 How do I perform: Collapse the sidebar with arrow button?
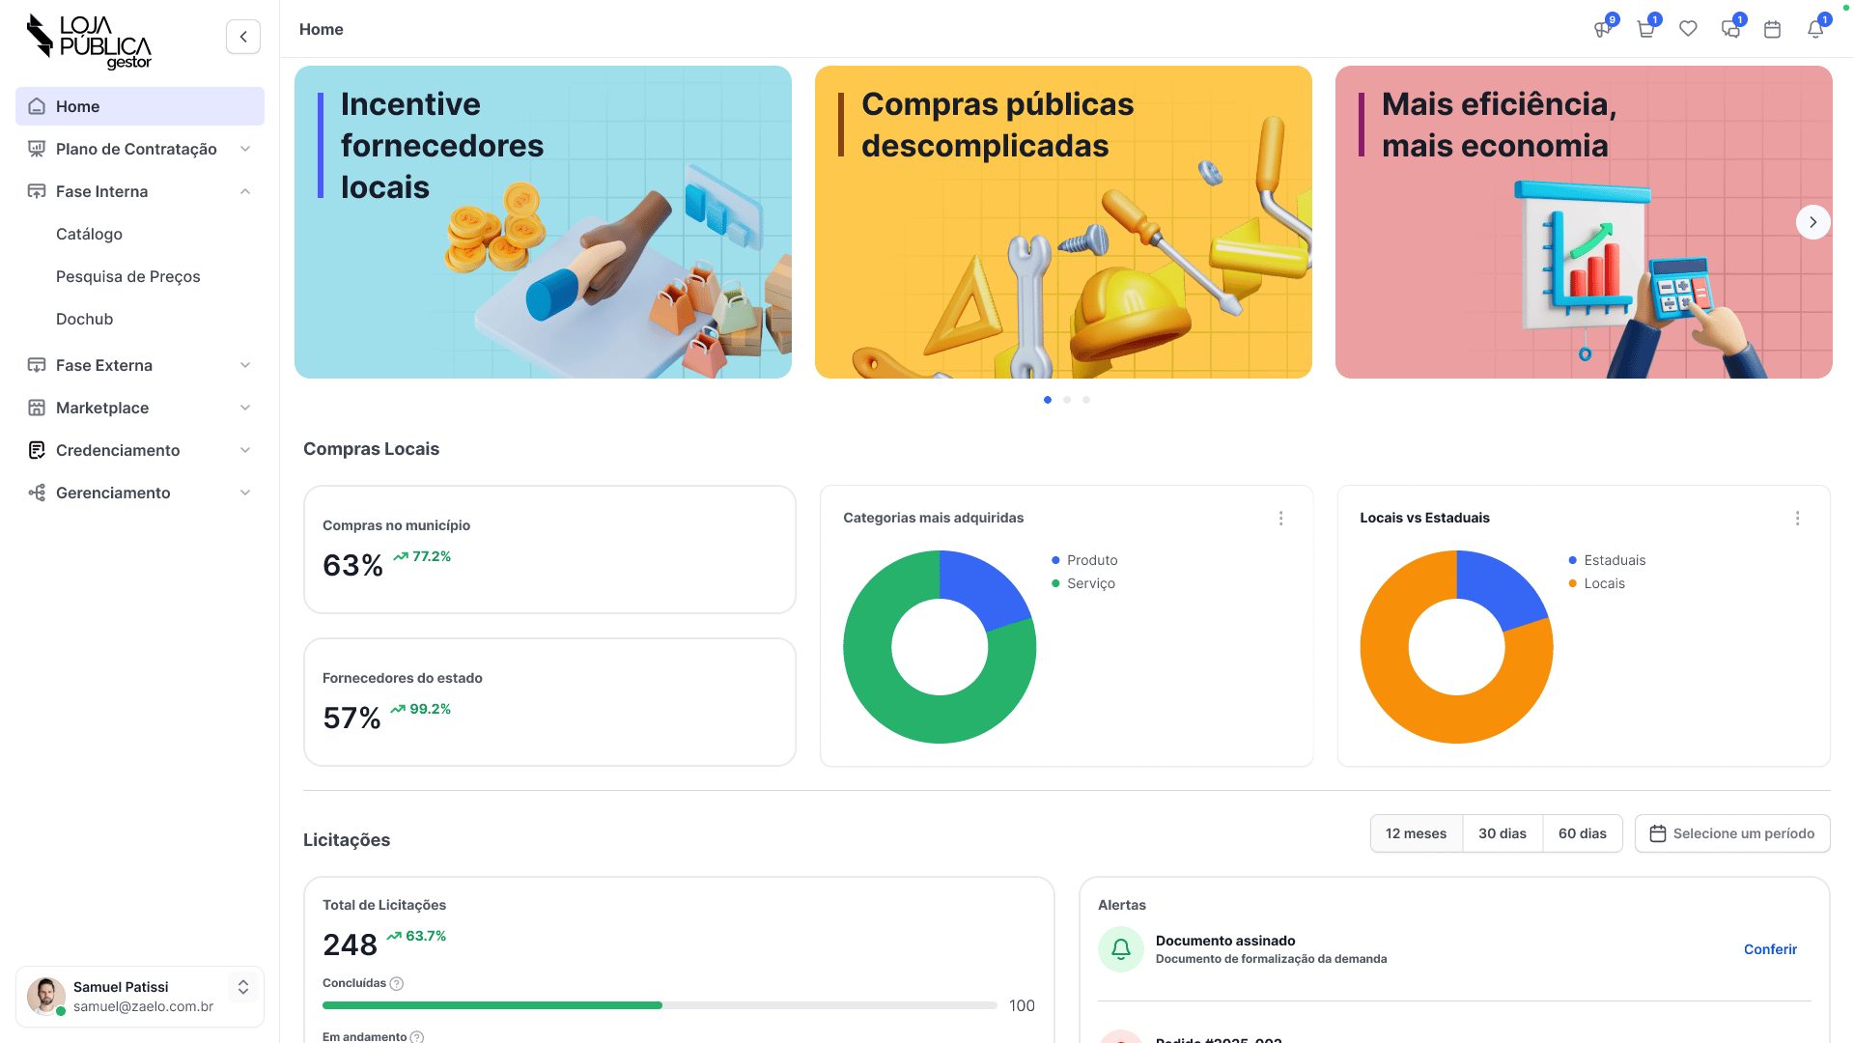tap(243, 37)
